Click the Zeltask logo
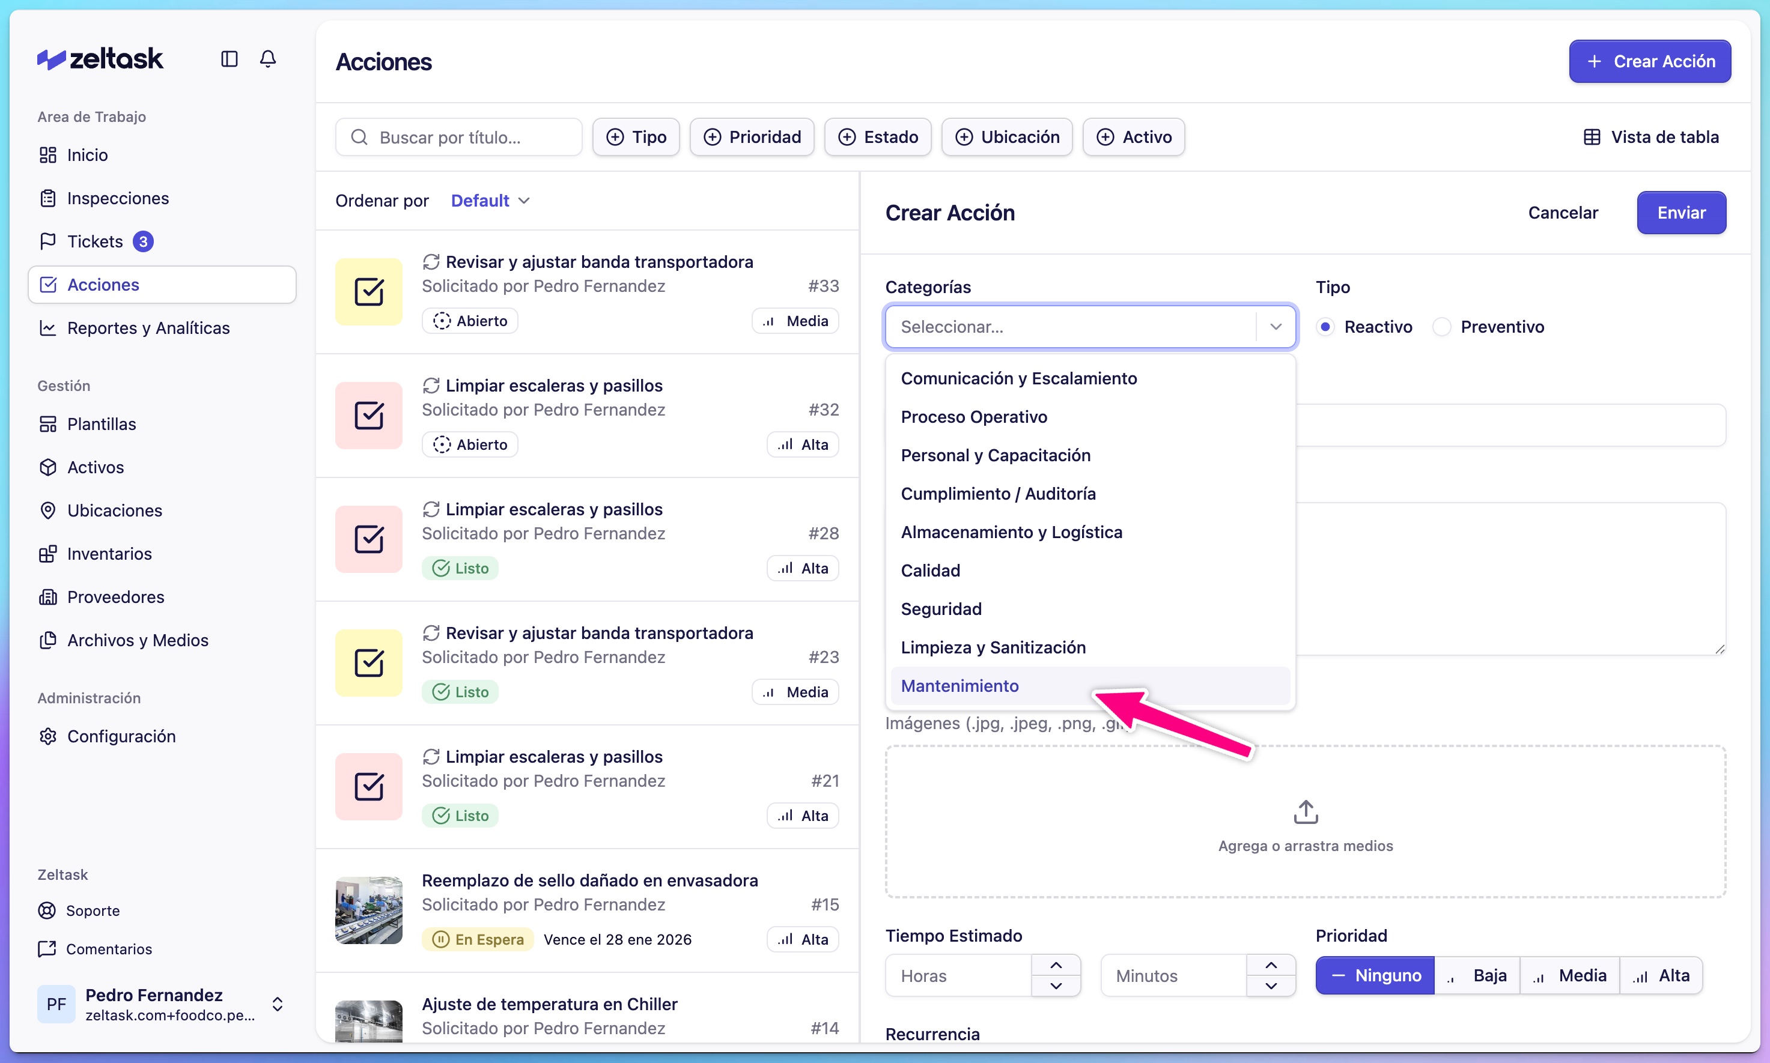The image size is (1770, 1063). [x=100, y=58]
